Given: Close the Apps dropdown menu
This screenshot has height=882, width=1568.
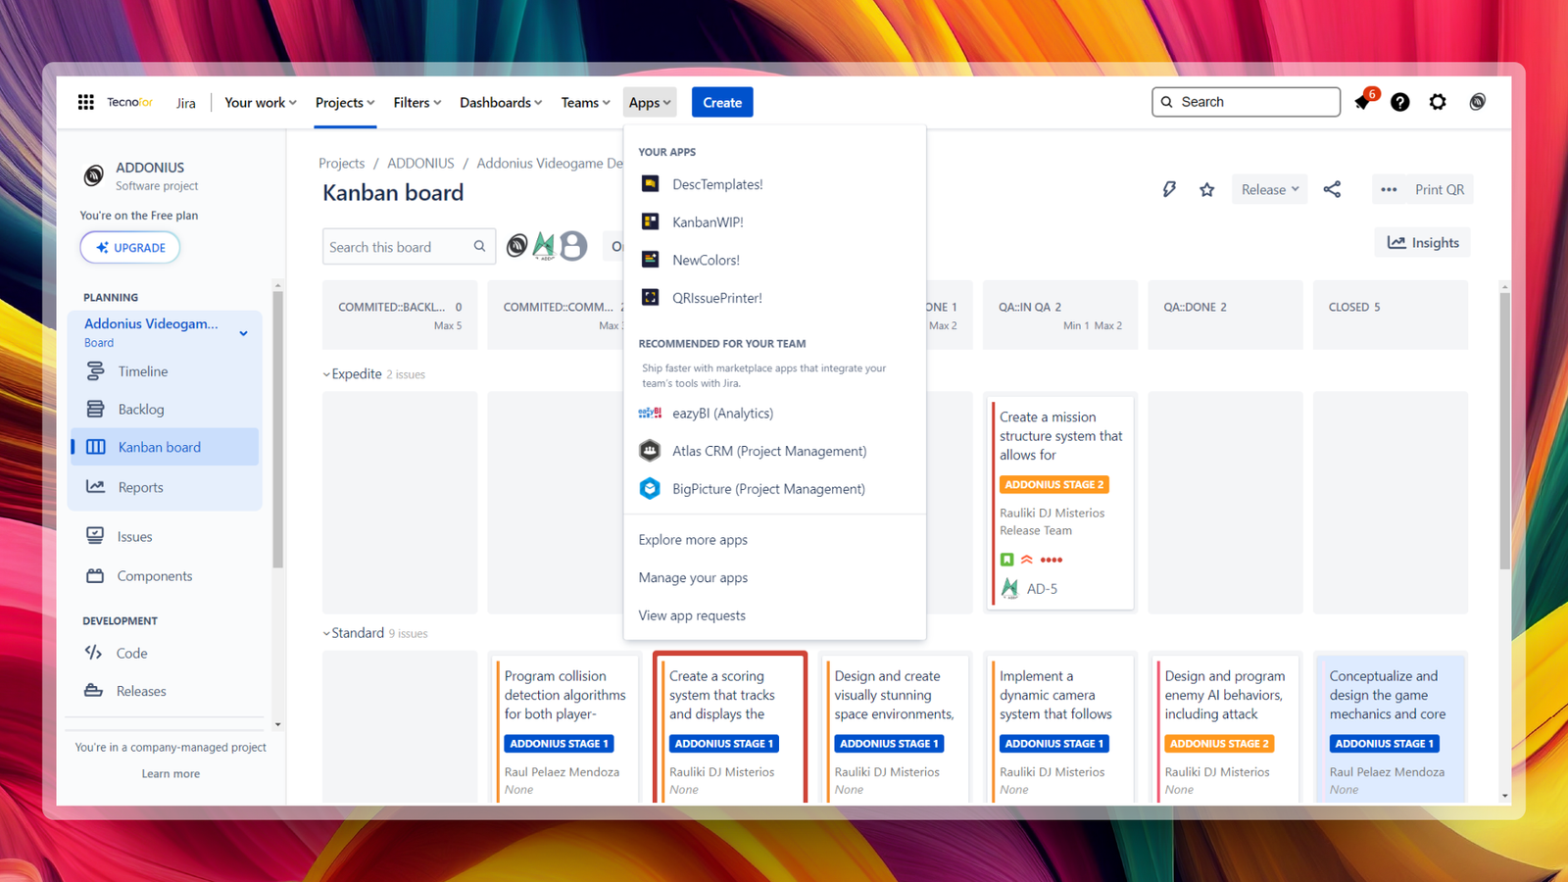Looking at the screenshot, I should tap(650, 102).
